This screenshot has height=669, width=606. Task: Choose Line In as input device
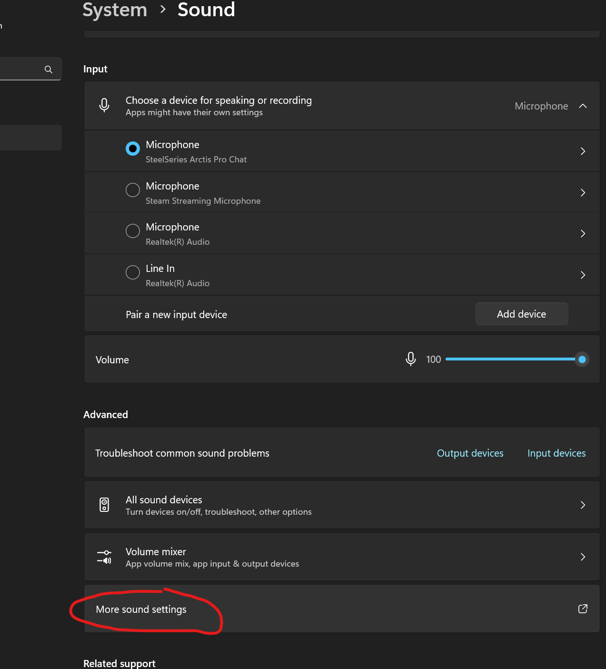[133, 272]
